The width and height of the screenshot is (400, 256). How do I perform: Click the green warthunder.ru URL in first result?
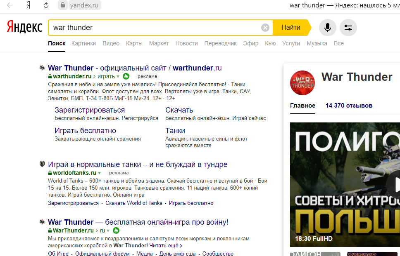click(x=72, y=76)
